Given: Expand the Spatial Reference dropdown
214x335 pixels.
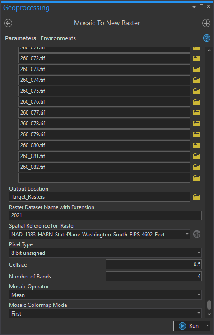Looking at the screenshot, I should click(187, 234).
